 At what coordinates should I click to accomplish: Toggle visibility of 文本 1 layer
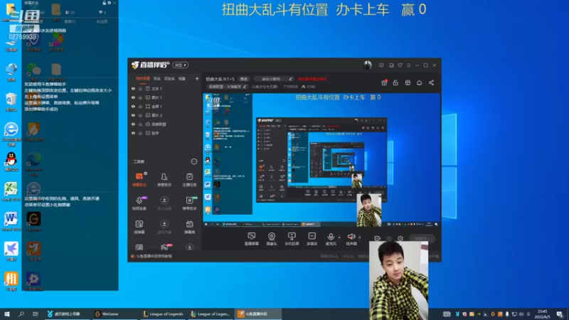click(133, 88)
